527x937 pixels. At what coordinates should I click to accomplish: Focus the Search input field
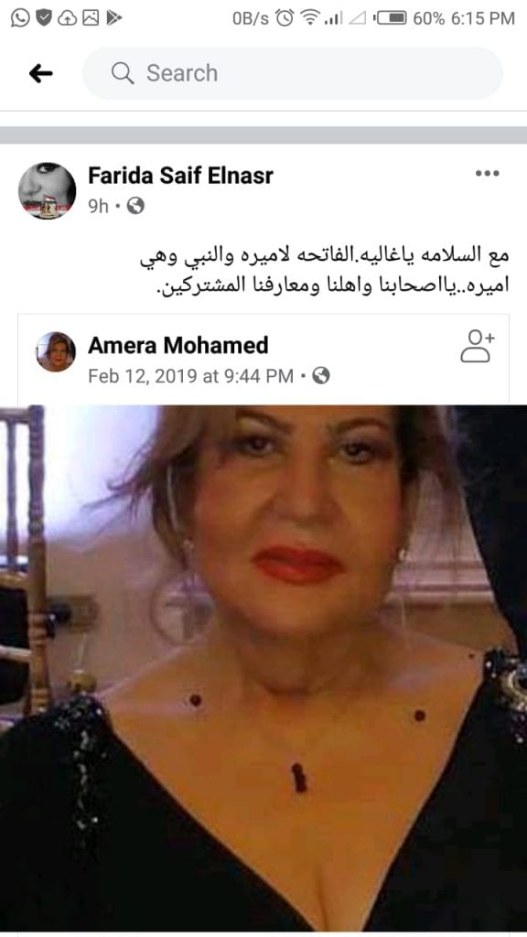click(x=293, y=73)
